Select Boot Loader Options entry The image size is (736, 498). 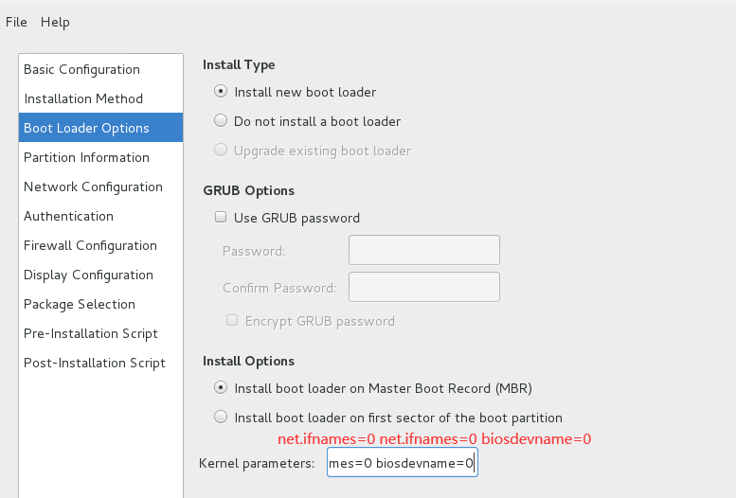pyautogui.click(x=86, y=128)
